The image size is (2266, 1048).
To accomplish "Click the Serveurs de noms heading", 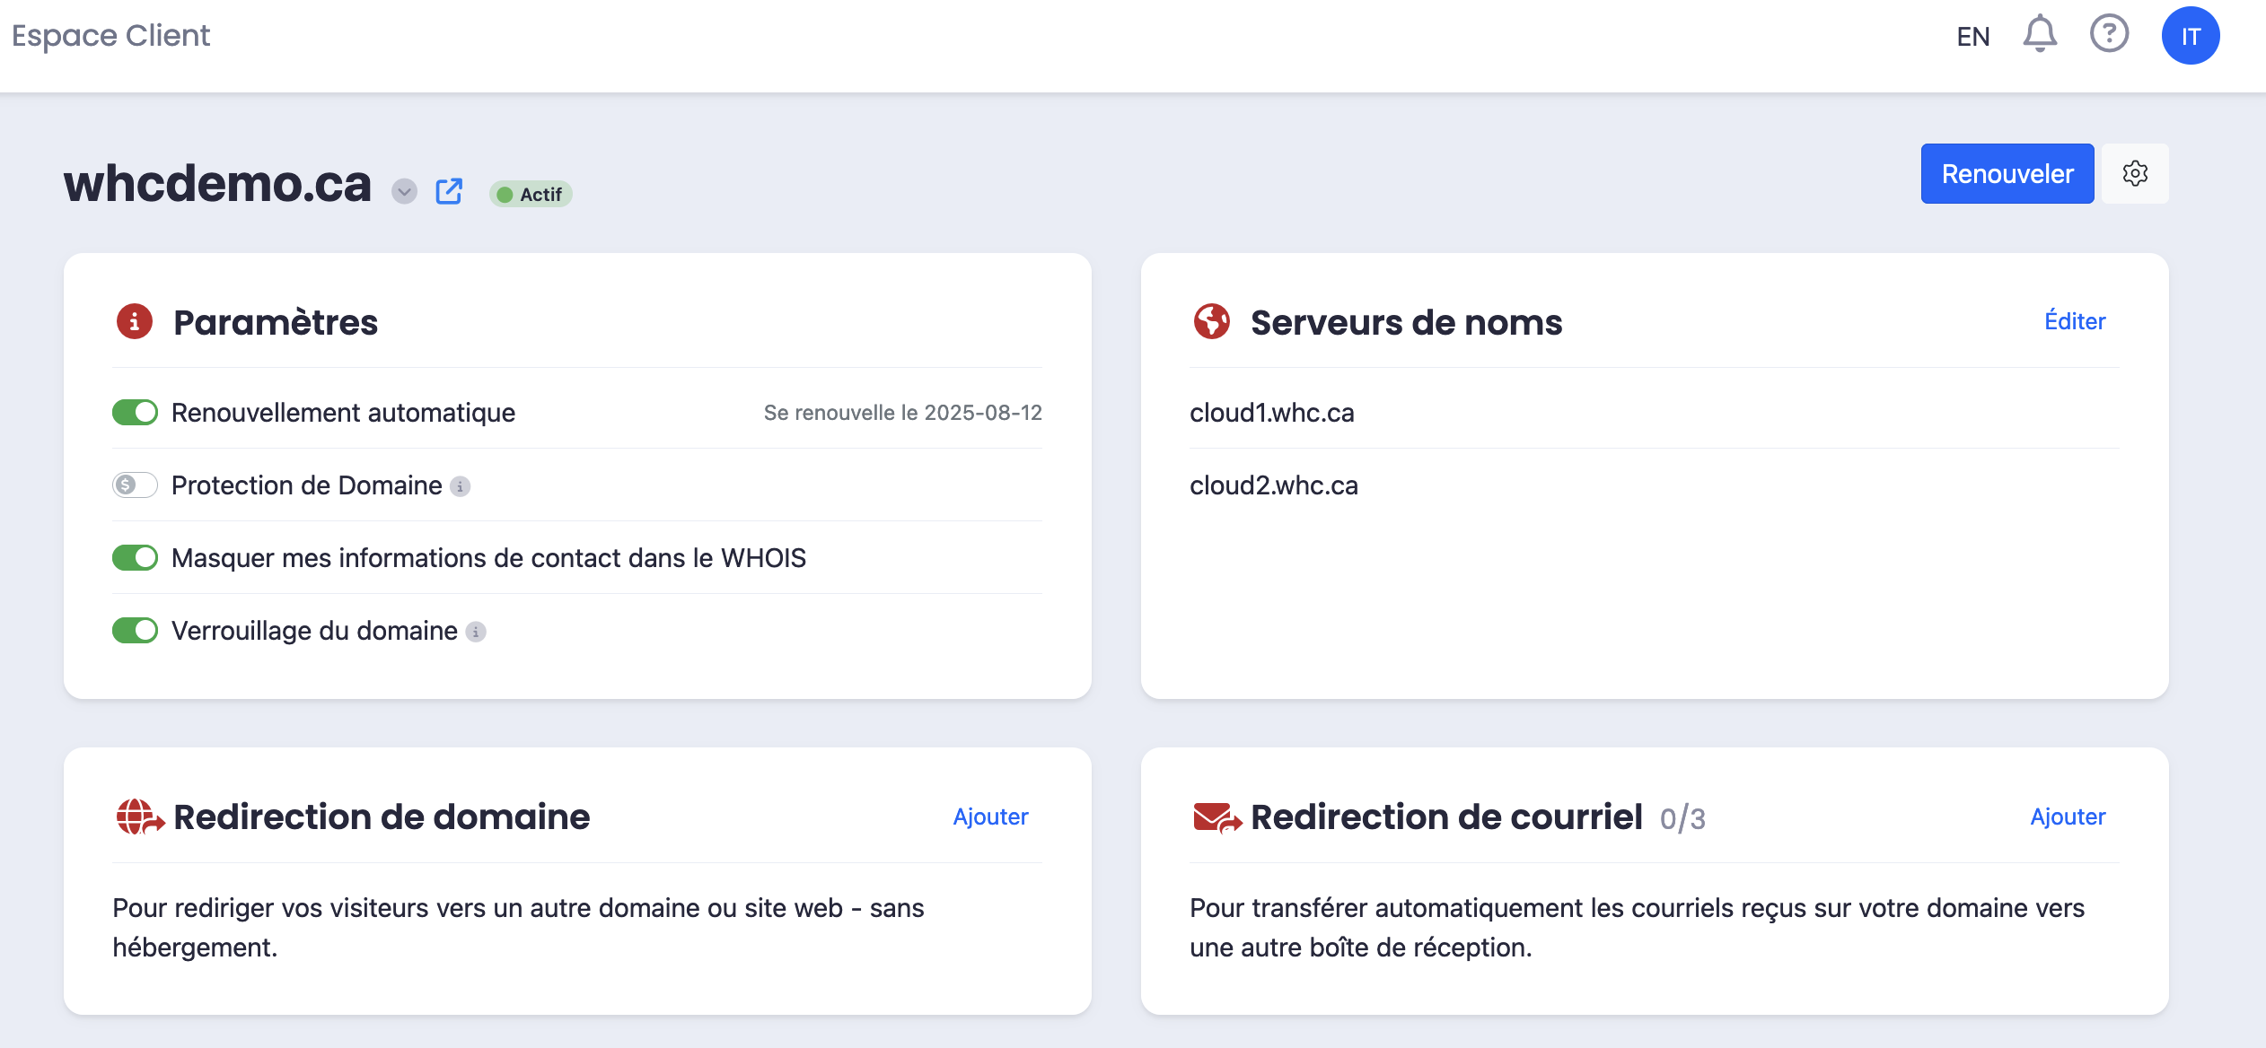I will tap(1406, 322).
